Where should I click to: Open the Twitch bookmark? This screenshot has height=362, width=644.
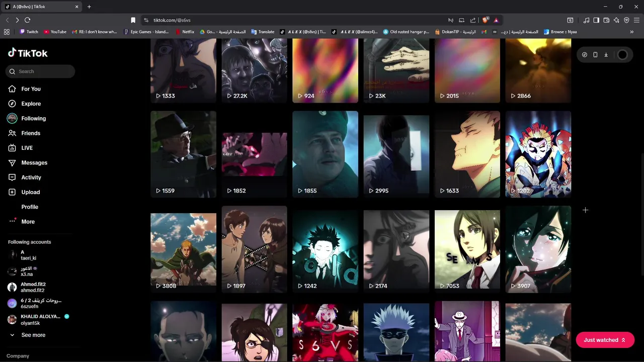[29, 32]
